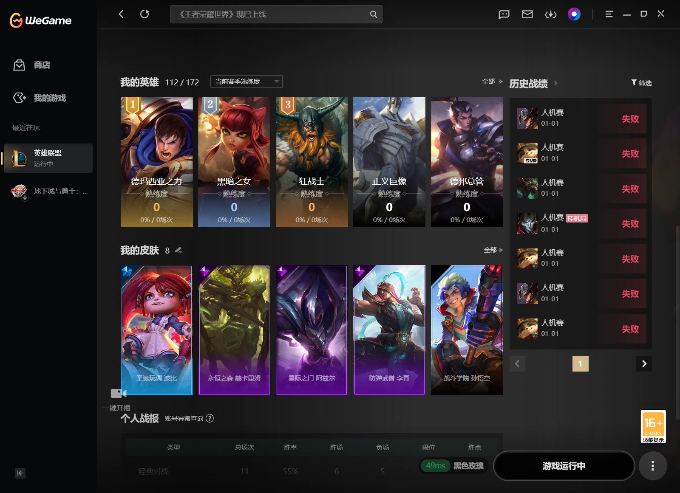Refresh the page with the reload icon
The height and width of the screenshot is (493, 680).
point(144,14)
